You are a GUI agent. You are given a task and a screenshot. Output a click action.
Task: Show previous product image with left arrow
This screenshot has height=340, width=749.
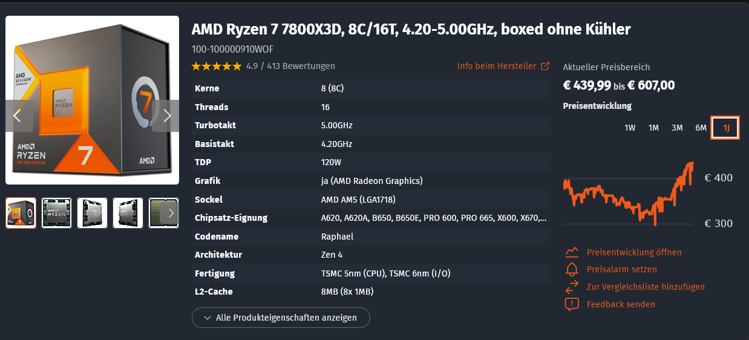tap(17, 116)
